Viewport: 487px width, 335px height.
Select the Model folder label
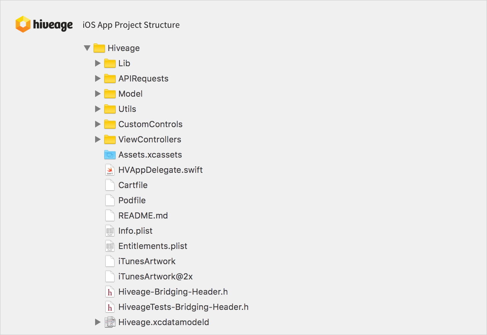tap(131, 94)
